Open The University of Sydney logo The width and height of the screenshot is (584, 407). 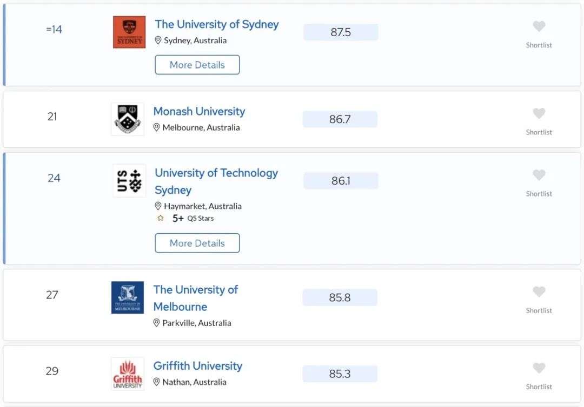tap(129, 32)
